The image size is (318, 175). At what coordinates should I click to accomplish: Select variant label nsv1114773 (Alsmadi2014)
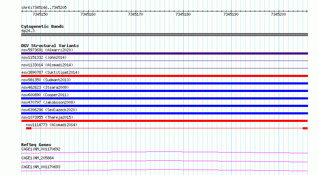point(51,125)
